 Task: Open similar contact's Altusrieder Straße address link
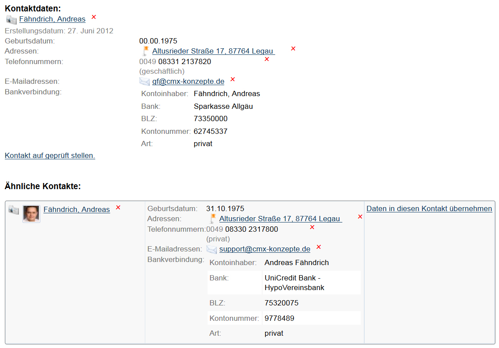[280, 219]
